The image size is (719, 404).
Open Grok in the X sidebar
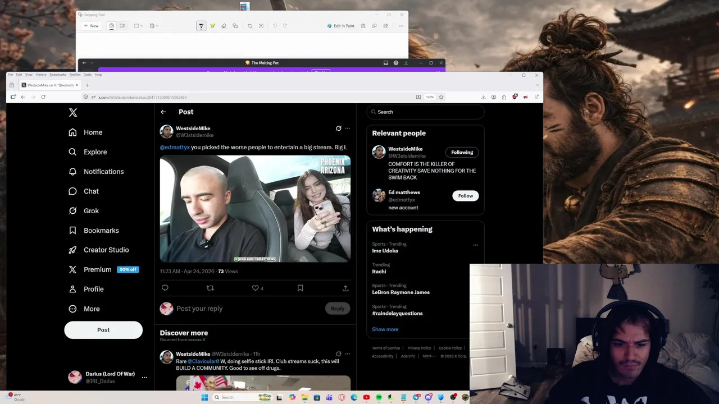click(84, 211)
